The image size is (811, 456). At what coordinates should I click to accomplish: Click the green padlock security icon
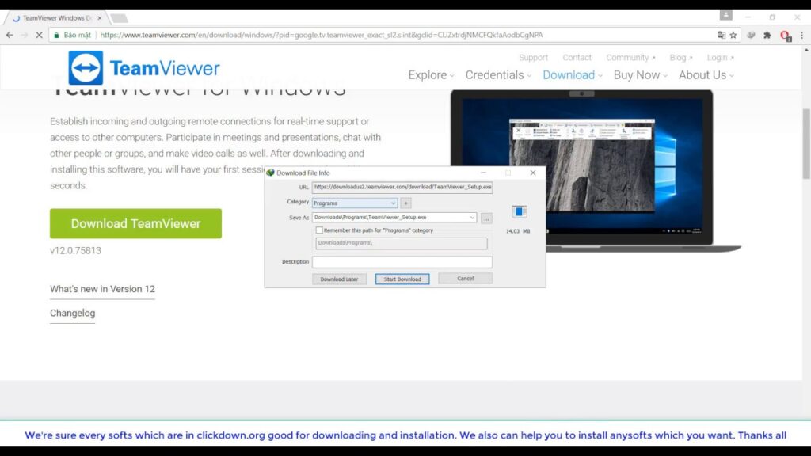tap(57, 35)
